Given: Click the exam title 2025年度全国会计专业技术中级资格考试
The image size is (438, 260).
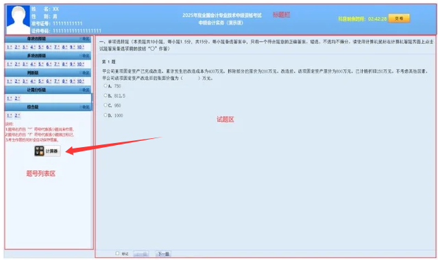Looking at the screenshot, I should click(222, 15).
